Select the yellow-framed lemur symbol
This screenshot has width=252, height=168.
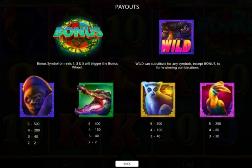click(158, 99)
